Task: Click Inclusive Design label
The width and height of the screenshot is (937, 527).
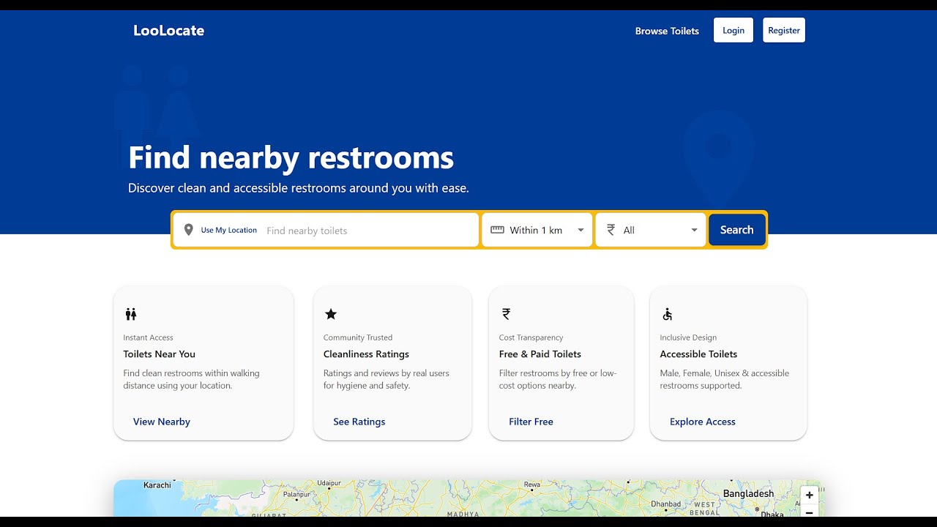Action: tap(688, 337)
